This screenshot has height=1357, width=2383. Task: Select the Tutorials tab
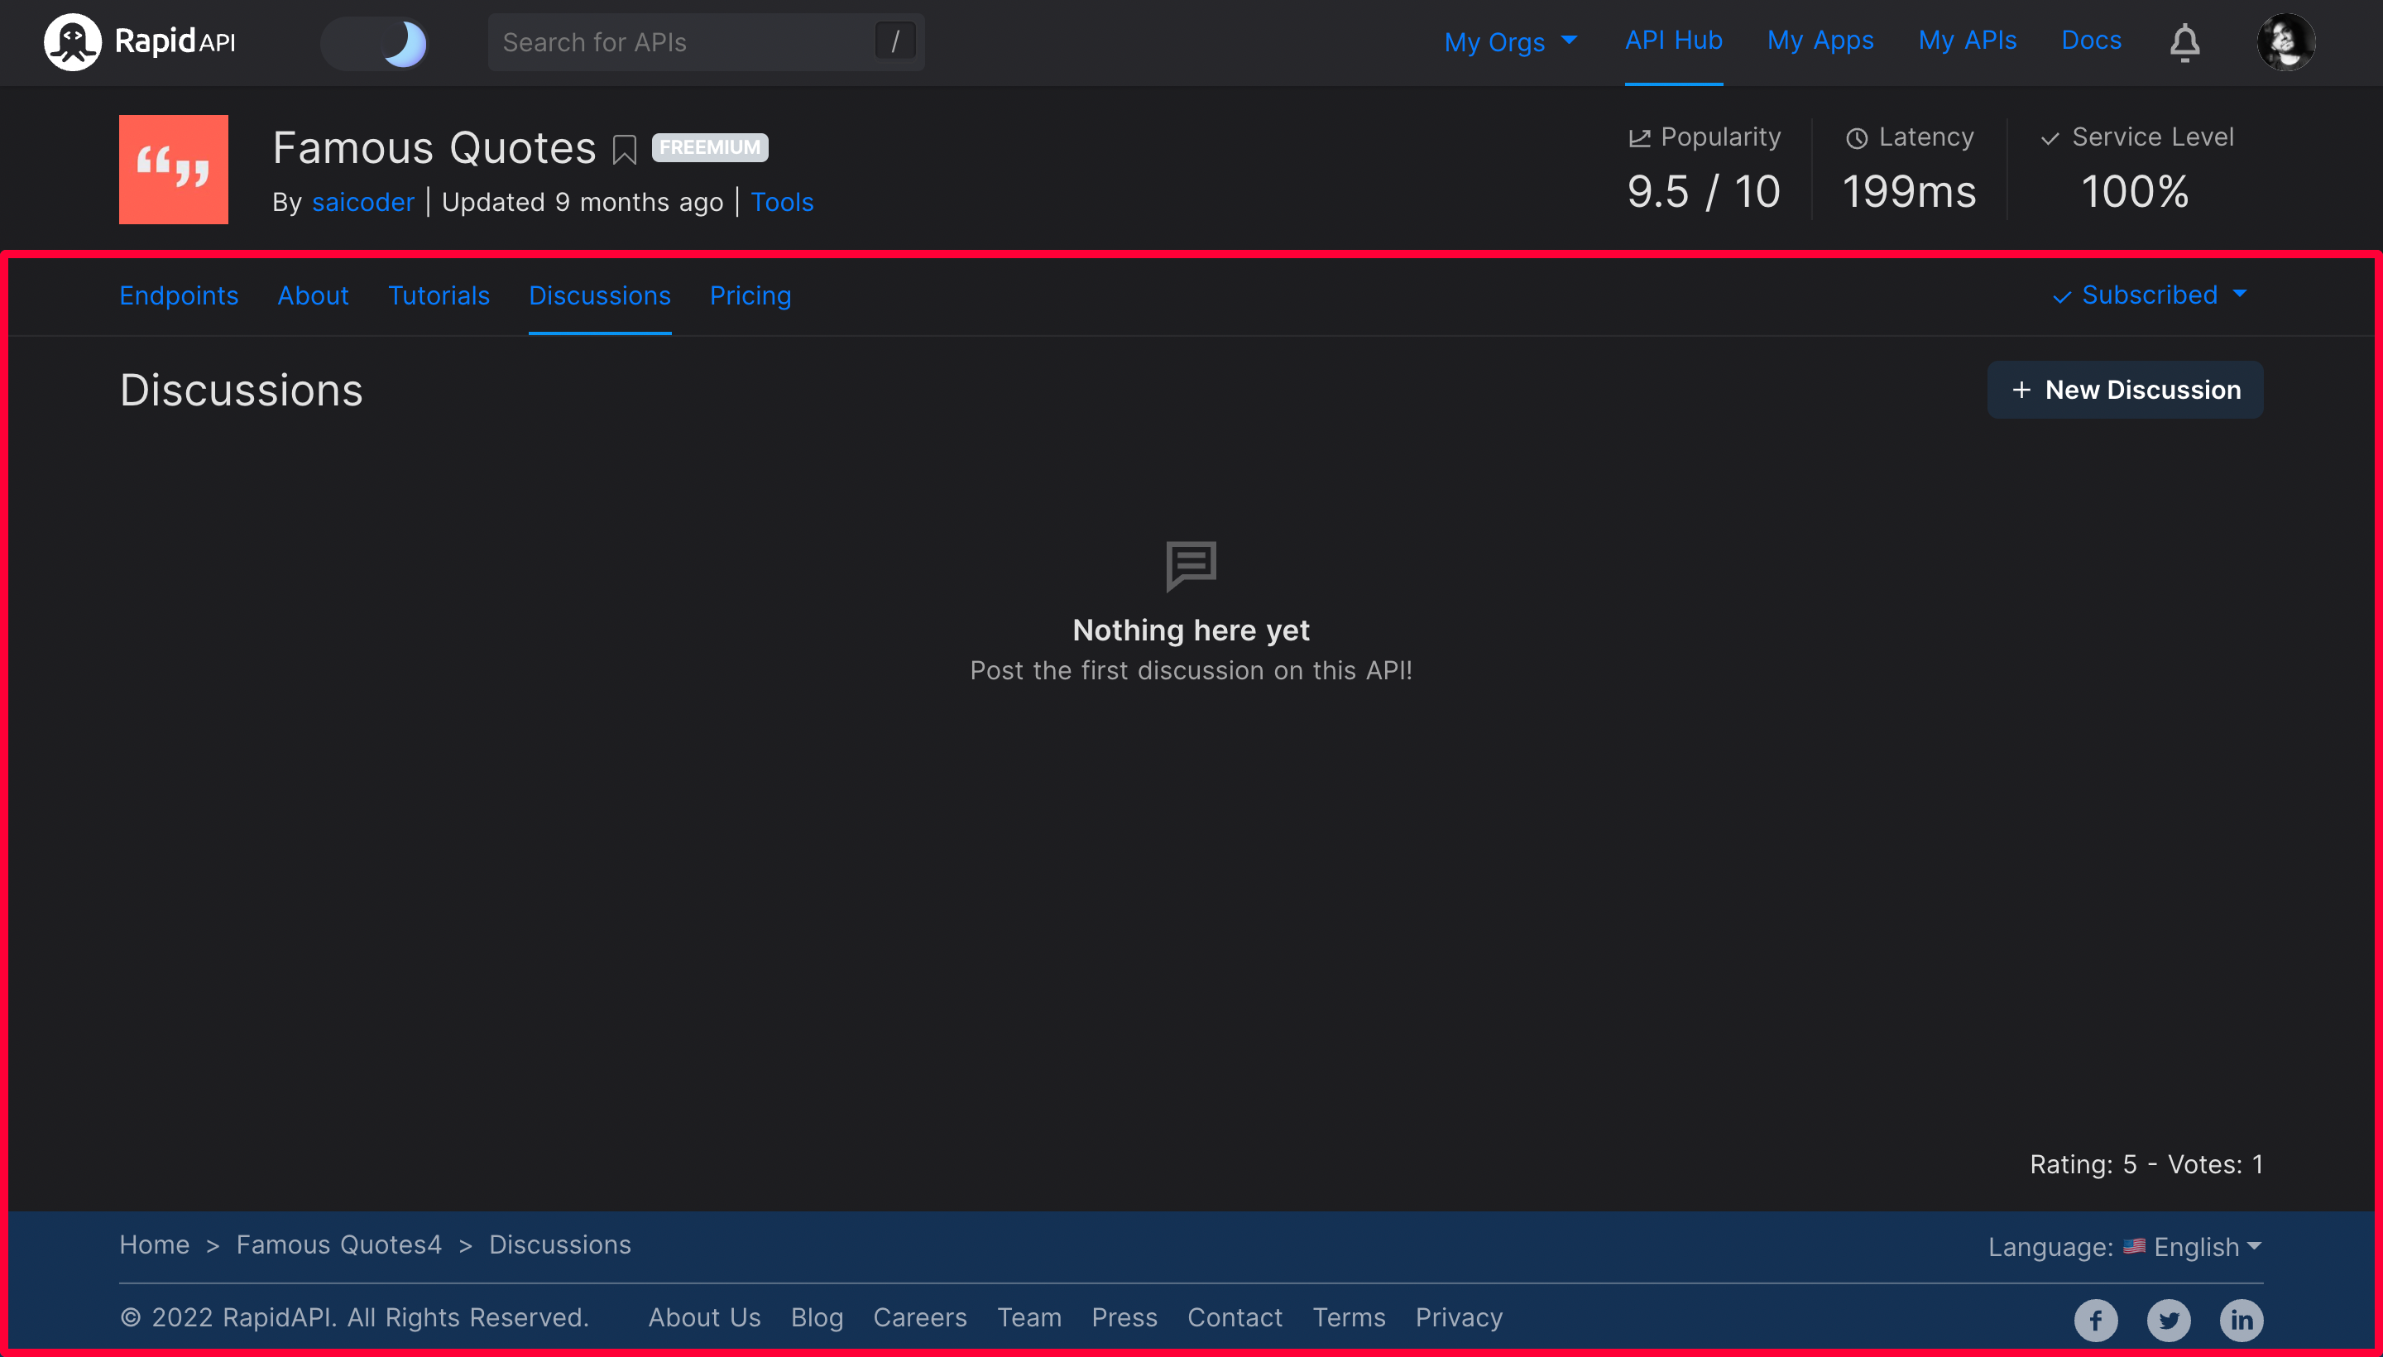point(438,295)
